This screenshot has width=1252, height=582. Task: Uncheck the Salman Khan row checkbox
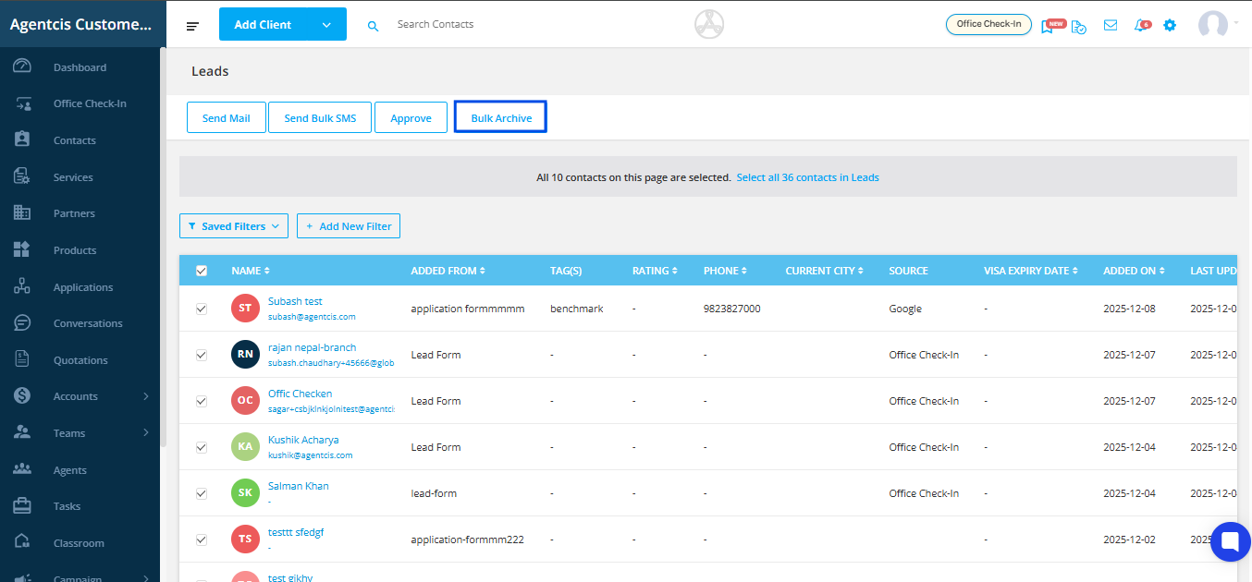(x=202, y=493)
